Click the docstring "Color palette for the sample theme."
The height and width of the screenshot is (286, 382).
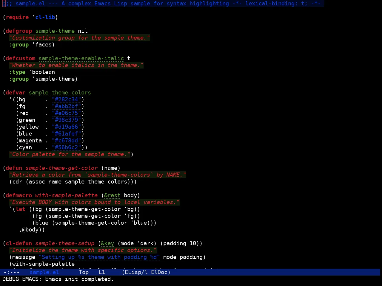[70, 154]
